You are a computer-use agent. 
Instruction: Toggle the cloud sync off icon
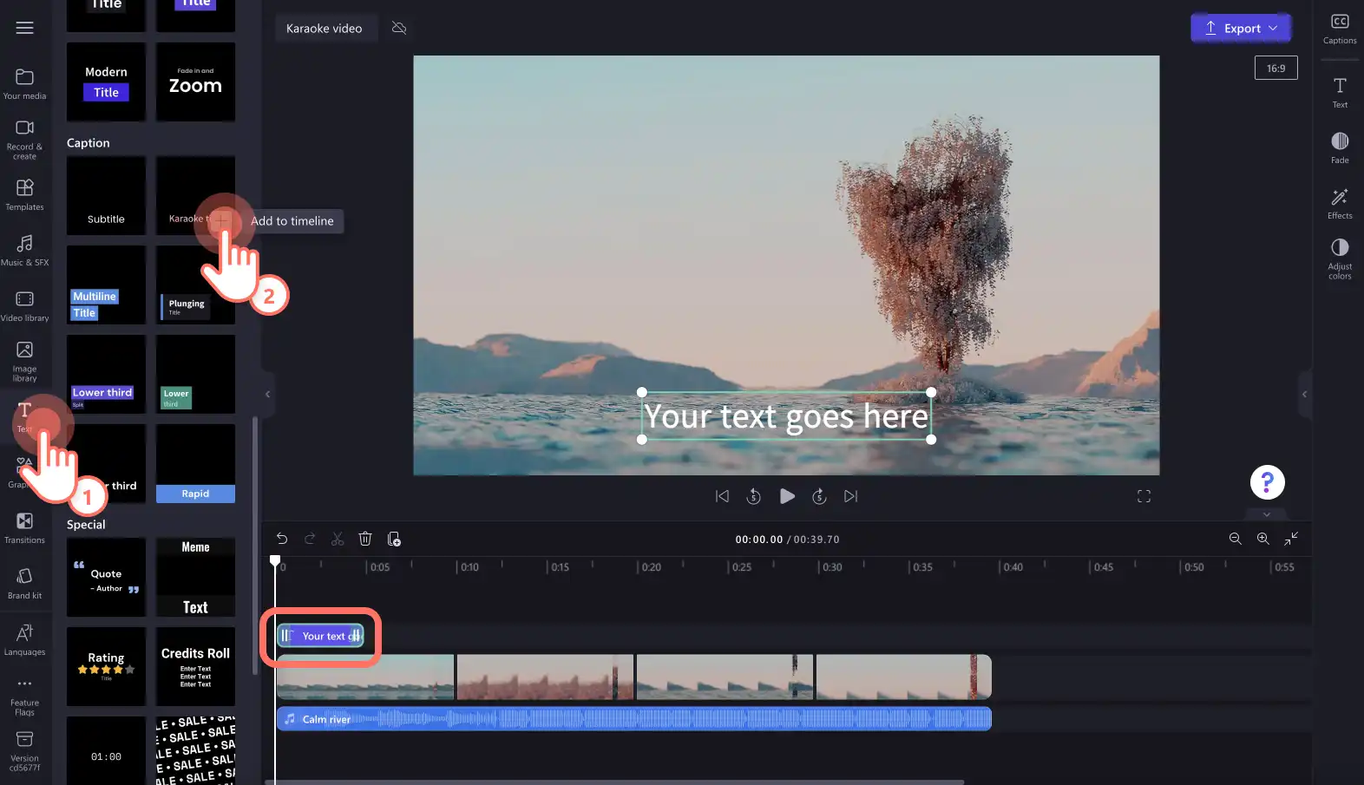click(399, 28)
